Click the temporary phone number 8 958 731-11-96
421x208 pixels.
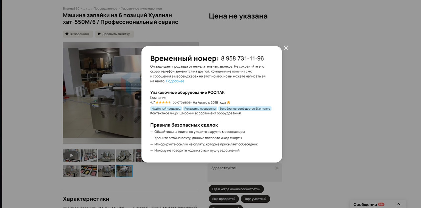coord(242,58)
